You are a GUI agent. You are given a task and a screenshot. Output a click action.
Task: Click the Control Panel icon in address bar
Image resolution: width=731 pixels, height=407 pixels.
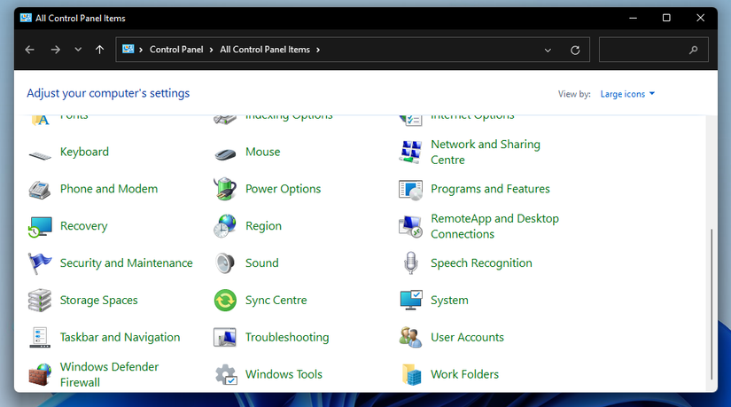(x=128, y=49)
